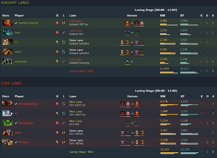Click sierra's hero portrait thumbnail
Image resolution: width=217 pixels, height=158 pixels.
pyautogui.click(x=7, y=133)
